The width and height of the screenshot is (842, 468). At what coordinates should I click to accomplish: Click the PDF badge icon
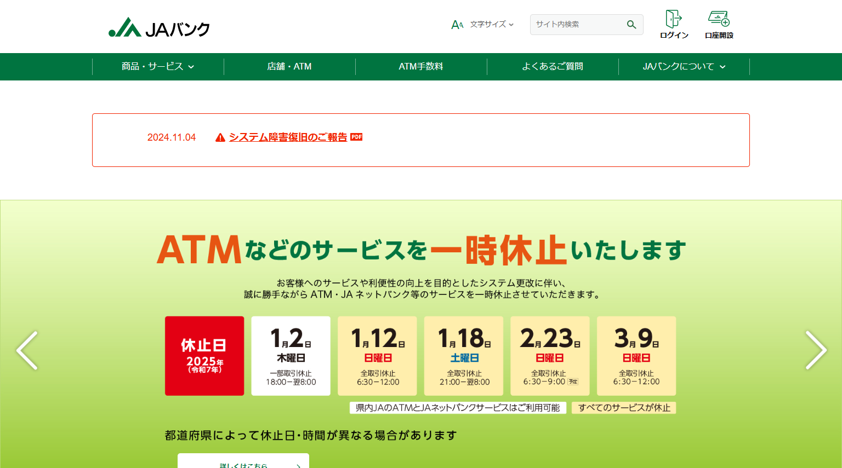point(356,137)
